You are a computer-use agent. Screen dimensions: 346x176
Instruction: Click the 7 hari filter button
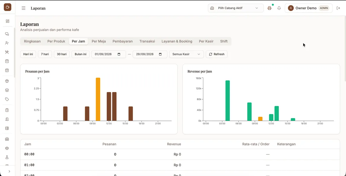pyautogui.click(x=45, y=54)
